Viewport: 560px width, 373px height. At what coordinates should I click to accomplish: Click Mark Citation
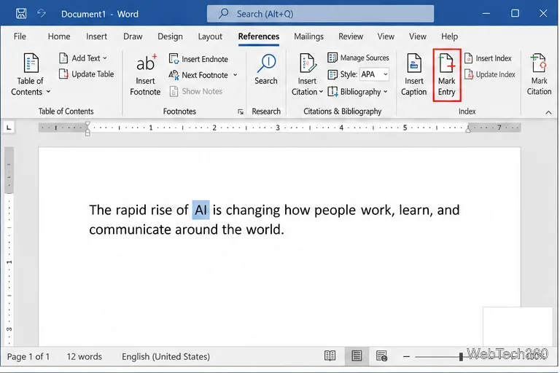539,74
